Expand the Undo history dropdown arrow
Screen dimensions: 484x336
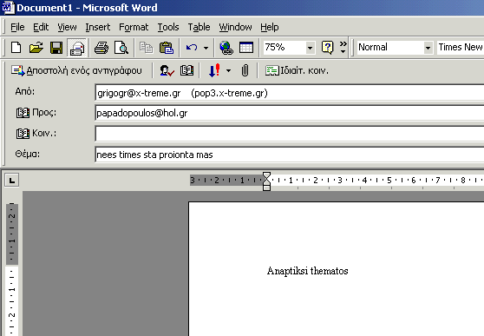pos(206,48)
